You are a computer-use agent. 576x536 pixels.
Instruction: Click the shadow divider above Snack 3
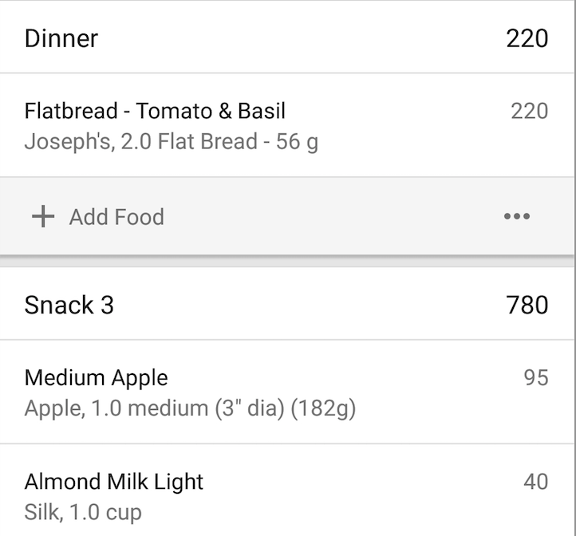pyautogui.click(x=287, y=261)
